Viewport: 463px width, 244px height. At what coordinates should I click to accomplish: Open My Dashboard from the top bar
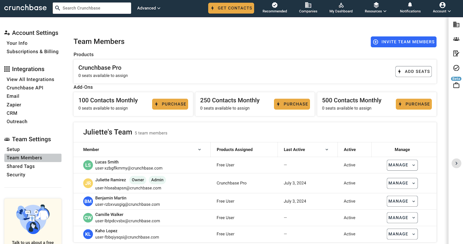(x=341, y=8)
